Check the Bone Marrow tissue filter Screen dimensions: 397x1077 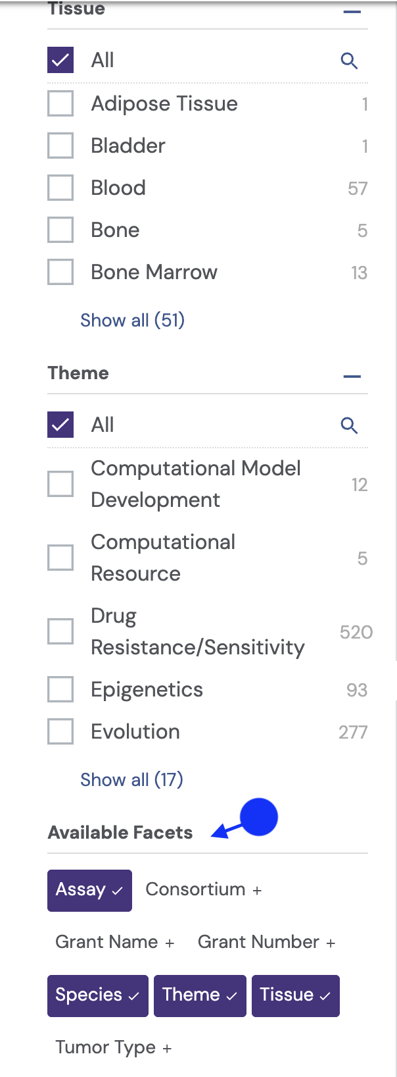tap(60, 272)
